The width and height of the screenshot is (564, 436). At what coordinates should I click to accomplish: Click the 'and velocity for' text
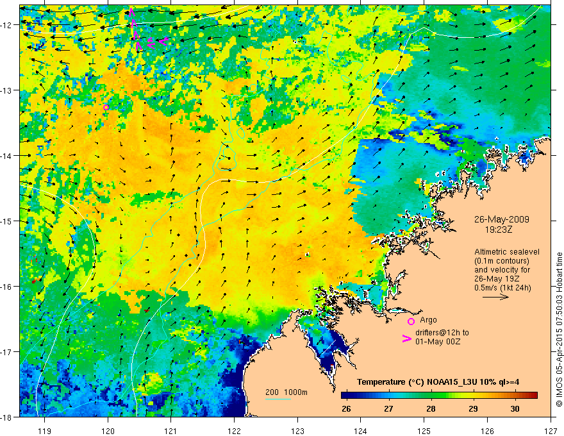click(502, 270)
